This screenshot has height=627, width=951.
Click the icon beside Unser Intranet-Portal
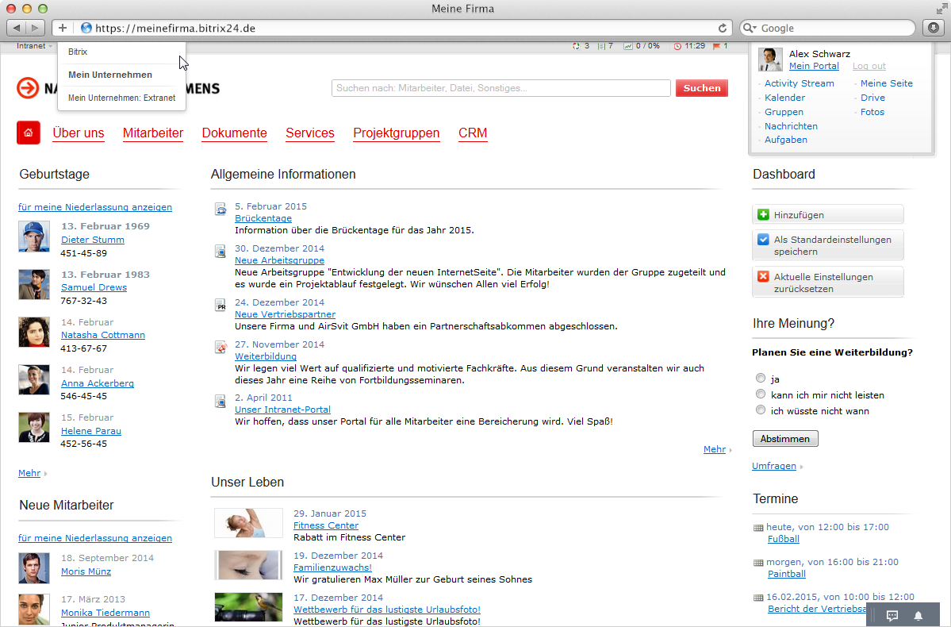click(x=220, y=401)
